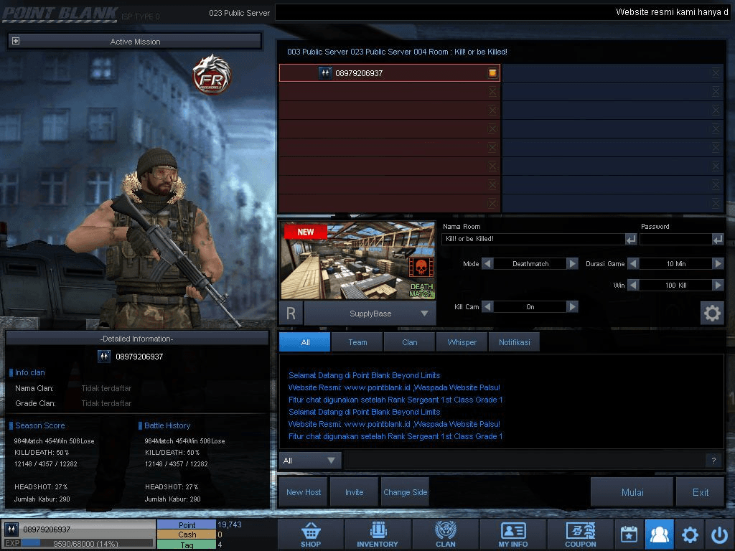The image size is (735, 551).
Task: Click the Nama Room input field
Action: [x=533, y=239]
